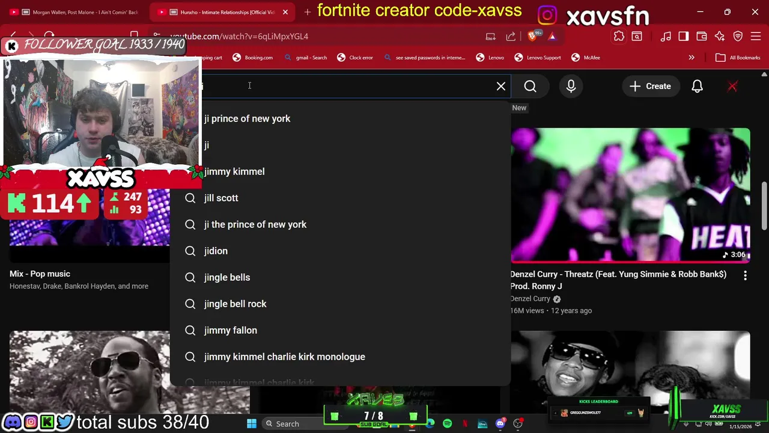Open Brave VPN shield icon
The width and height of the screenshot is (769, 433).
(x=738, y=36)
